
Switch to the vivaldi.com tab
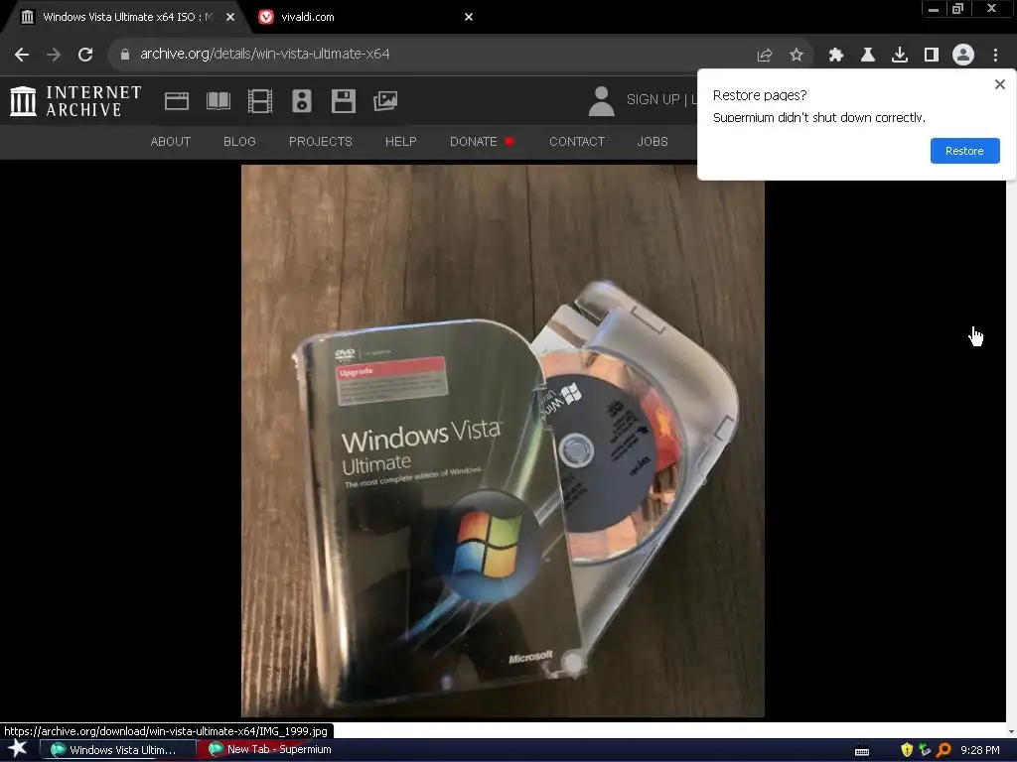pyautogui.click(x=363, y=17)
